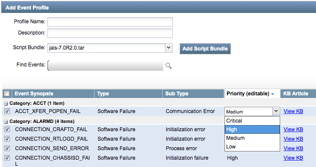Click the Find Events magnifier search icon
This screenshot has height=167, width=316.
[168, 66]
